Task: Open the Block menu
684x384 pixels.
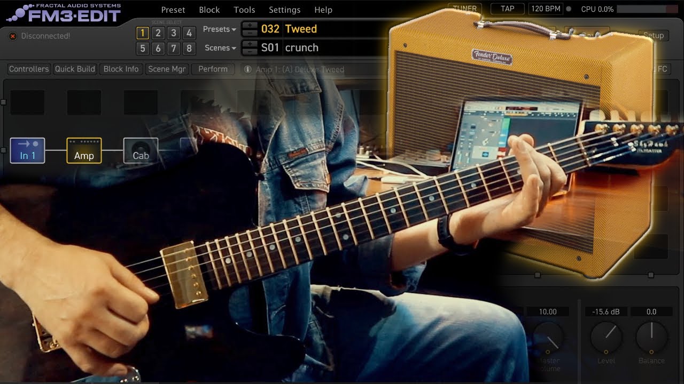Action: click(x=209, y=10)
